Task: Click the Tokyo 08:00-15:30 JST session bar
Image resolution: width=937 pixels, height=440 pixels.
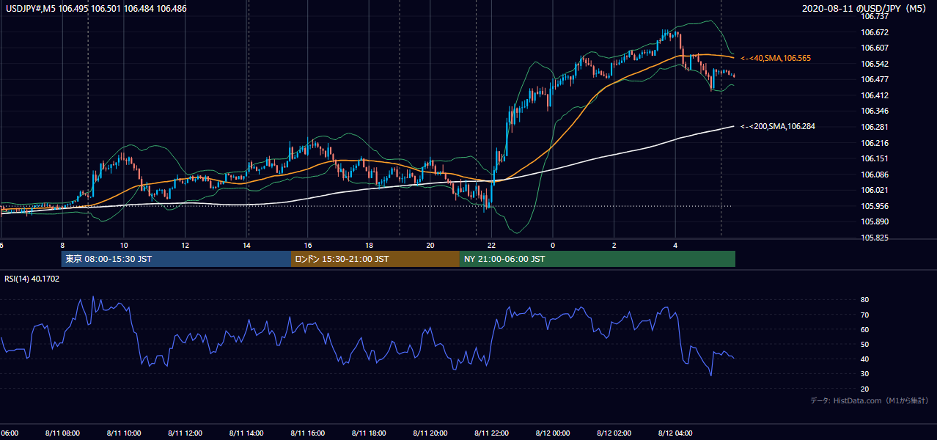Action: [x=176, y=259]
